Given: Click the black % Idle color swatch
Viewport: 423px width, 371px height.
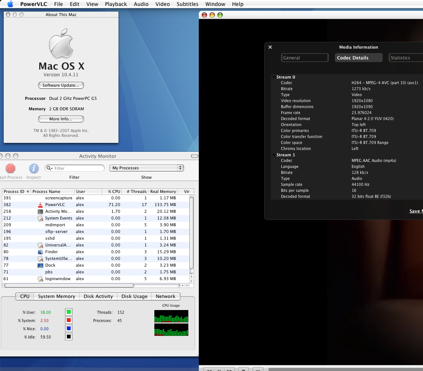Looking at the screenshot, I should 69,337.
